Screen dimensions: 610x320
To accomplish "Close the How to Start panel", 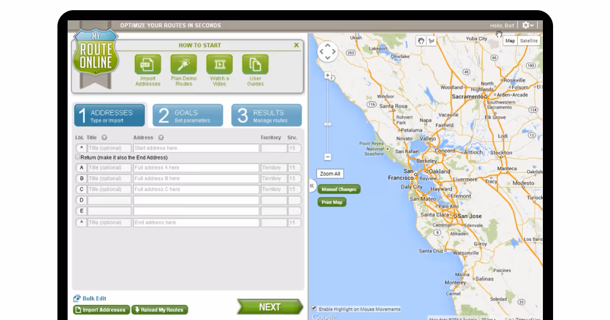I will [x=296, y=45].
